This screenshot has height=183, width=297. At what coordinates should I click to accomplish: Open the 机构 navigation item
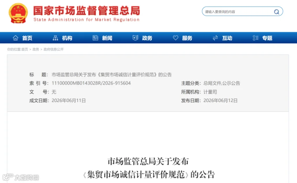tap(67, 38)
